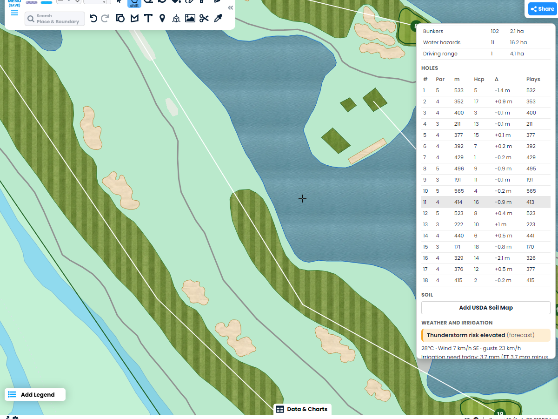Click the Δ column header
Screen dimensions: 558x419
(x=497, y=79)
